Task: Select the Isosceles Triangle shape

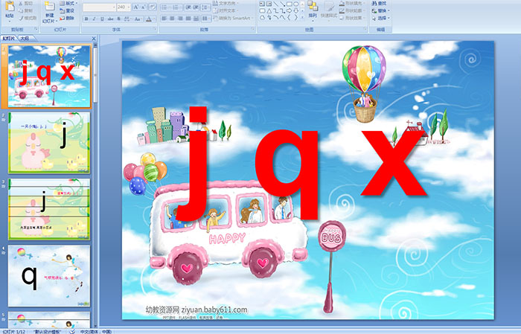Action: coord(269,11)
